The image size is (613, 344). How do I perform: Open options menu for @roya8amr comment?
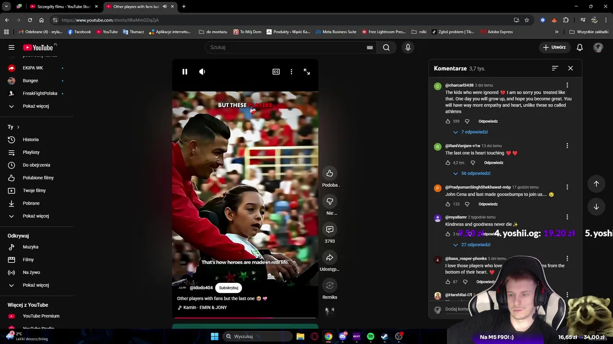pyautogui.click(x=567, y=217)
